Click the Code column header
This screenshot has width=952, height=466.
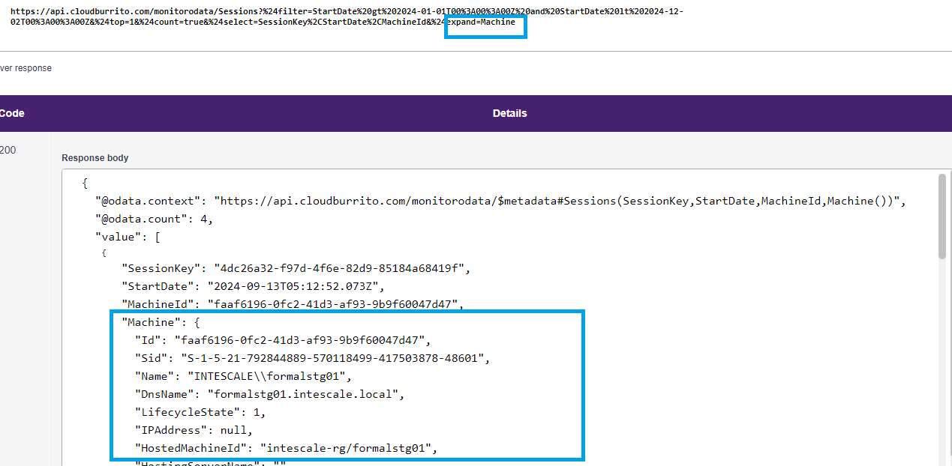coord(12,113)
